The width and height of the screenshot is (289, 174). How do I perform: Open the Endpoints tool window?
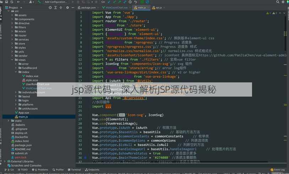[92, 170]
